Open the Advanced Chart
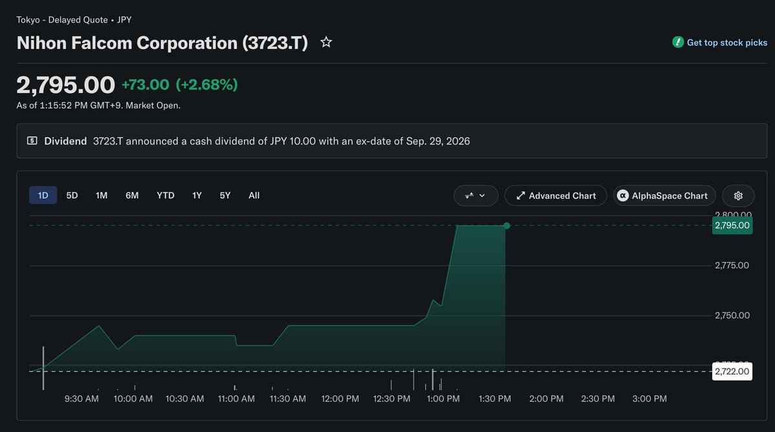775x432 pixels. pos(555,196)
